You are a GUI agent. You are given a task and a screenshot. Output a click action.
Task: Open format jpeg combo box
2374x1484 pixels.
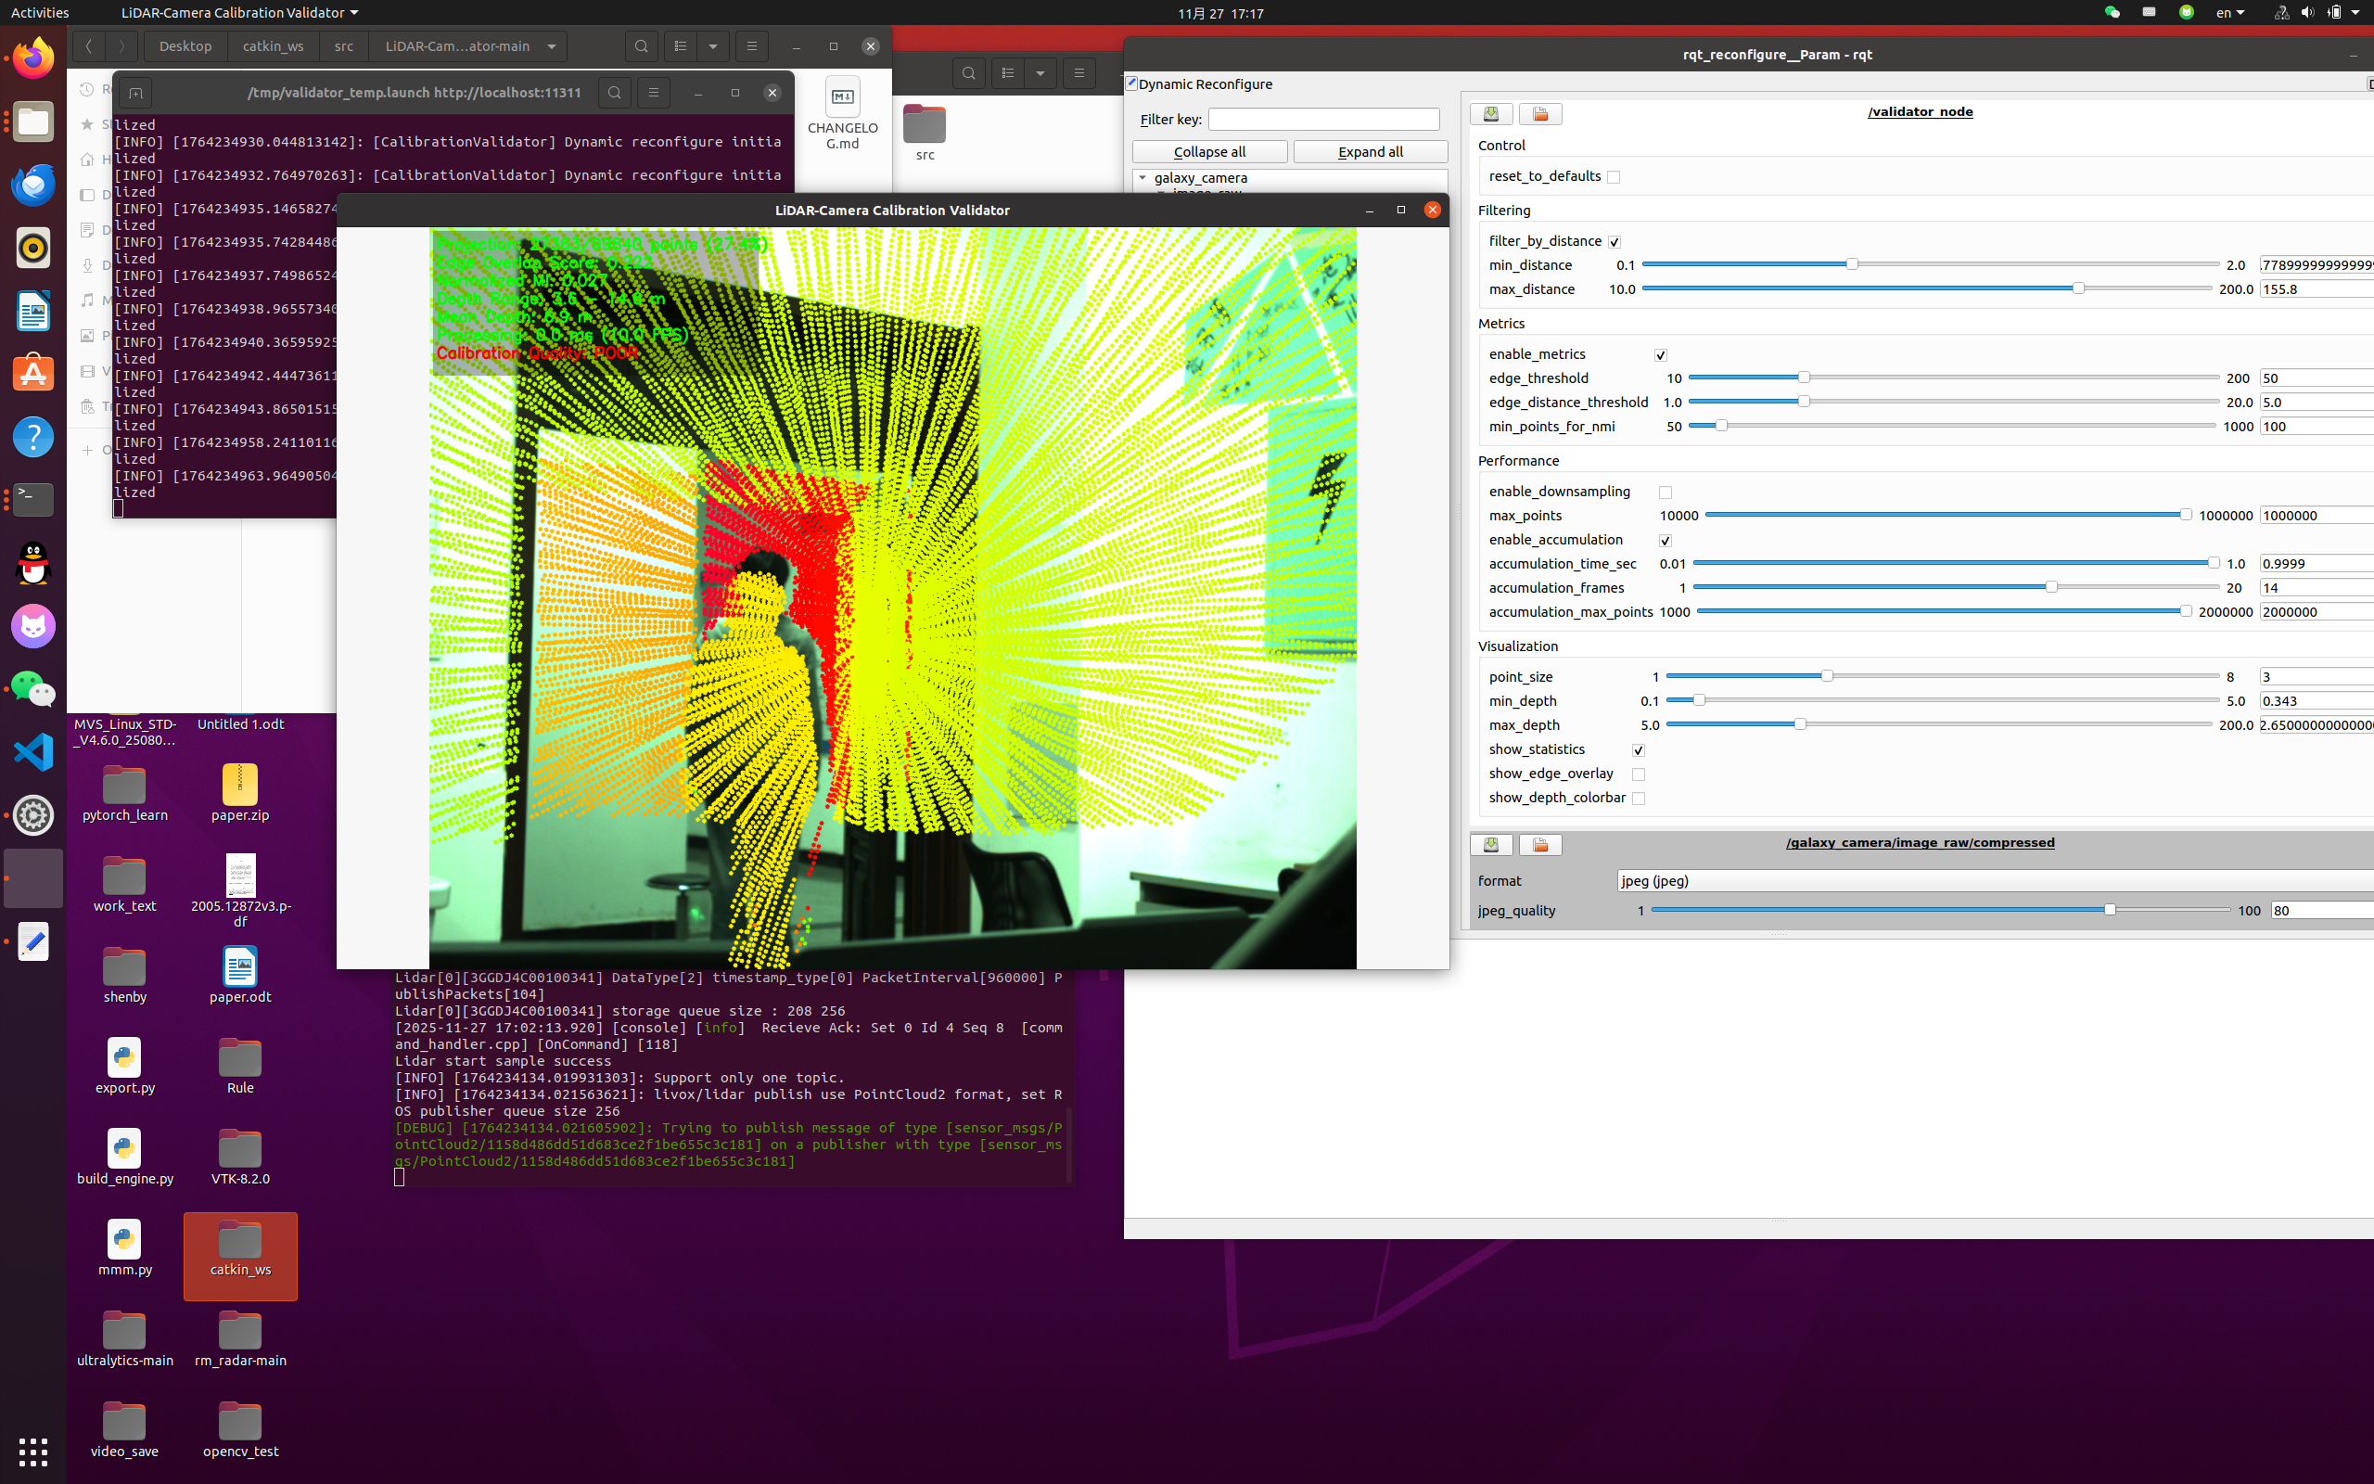1995,880
